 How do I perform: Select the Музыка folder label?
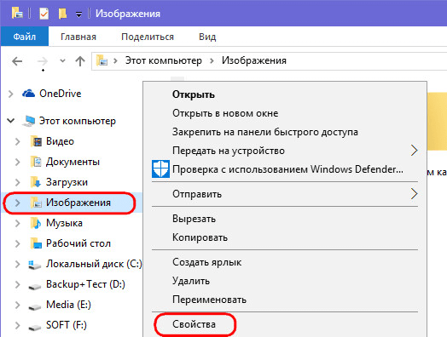click(64, 223)
